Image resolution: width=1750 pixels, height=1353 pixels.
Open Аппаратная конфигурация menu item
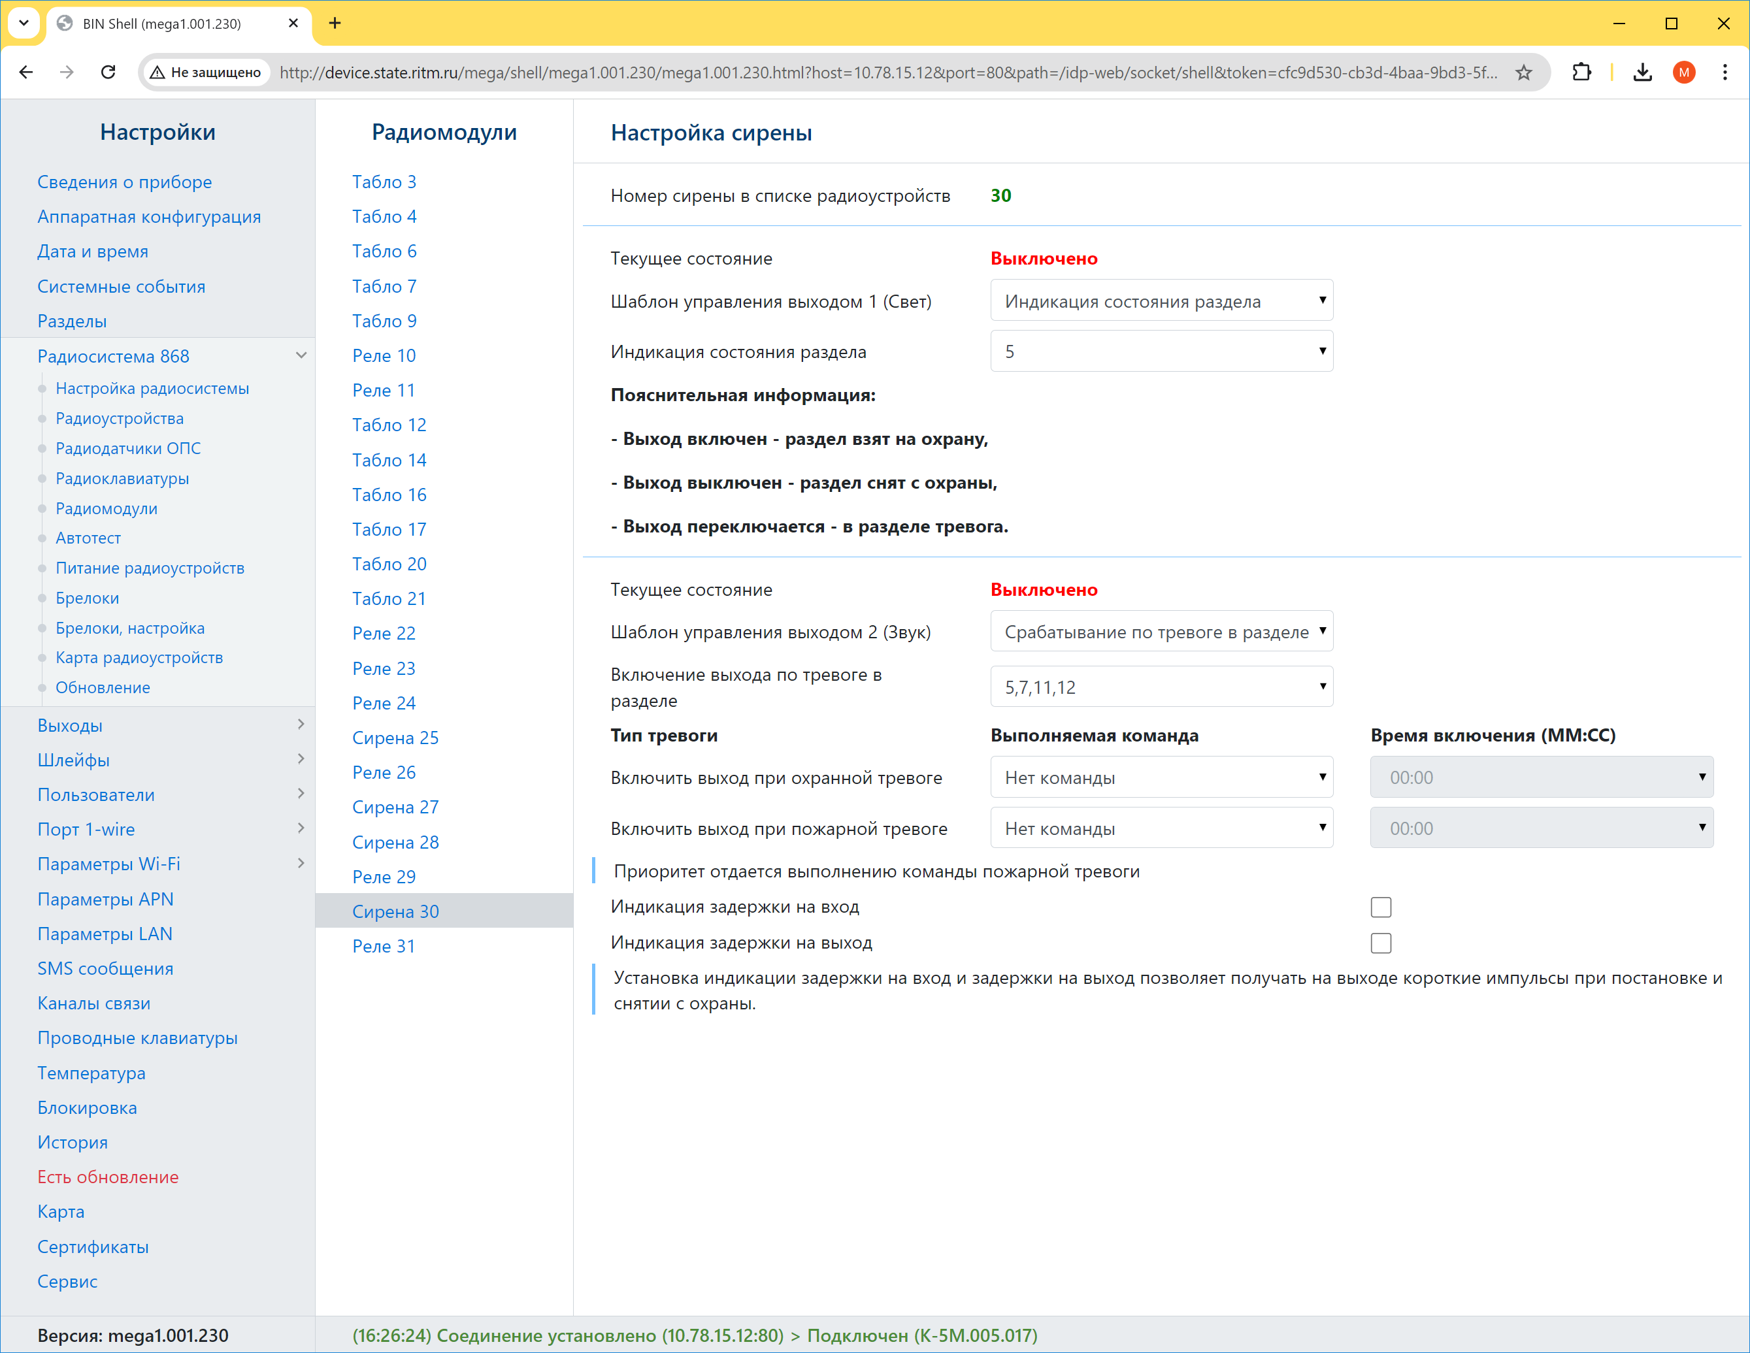149,216
